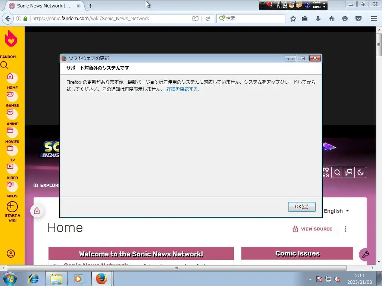Click the vertical page scrollbar thumb

[379, 45]
